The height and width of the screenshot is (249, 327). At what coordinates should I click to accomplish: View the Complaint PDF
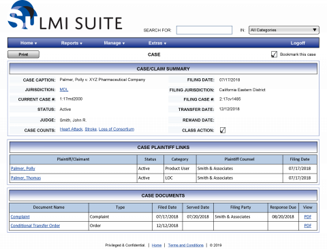[308, 217]
